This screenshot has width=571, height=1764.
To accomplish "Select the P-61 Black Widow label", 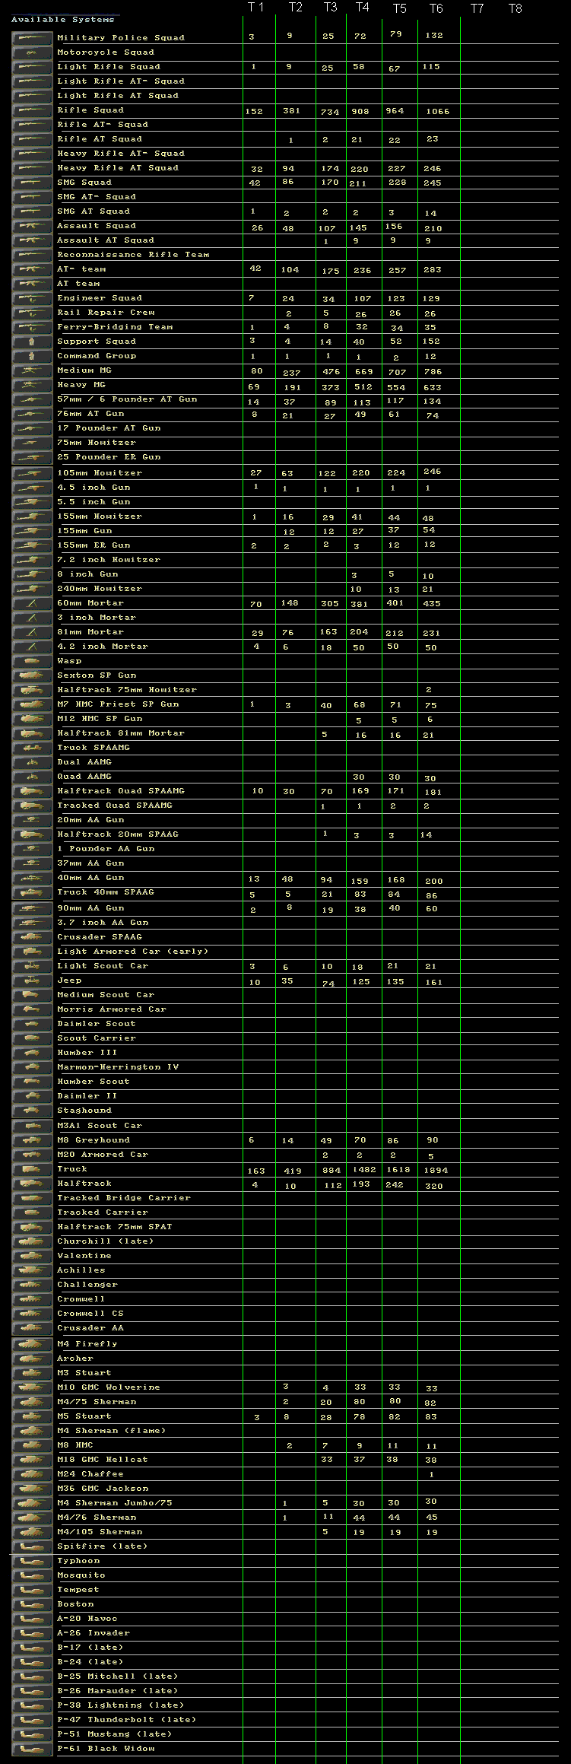I will coord(106,1748).
